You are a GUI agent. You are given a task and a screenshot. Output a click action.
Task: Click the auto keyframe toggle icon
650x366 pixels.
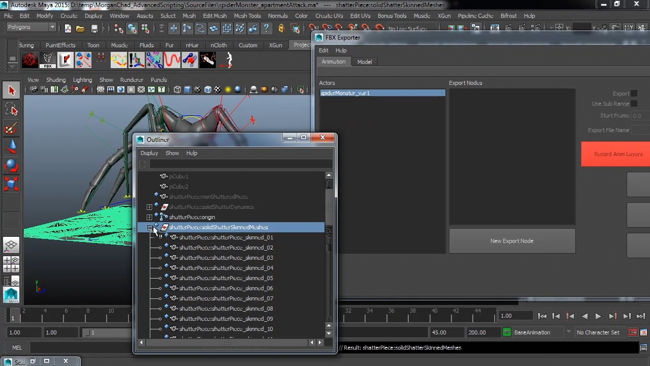632,332
